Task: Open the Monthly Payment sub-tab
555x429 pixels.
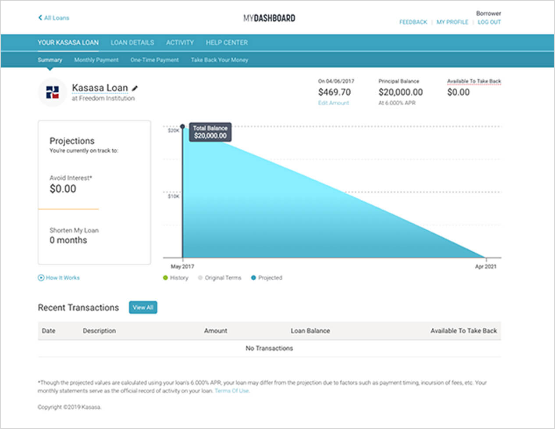Action: point(96,60)
